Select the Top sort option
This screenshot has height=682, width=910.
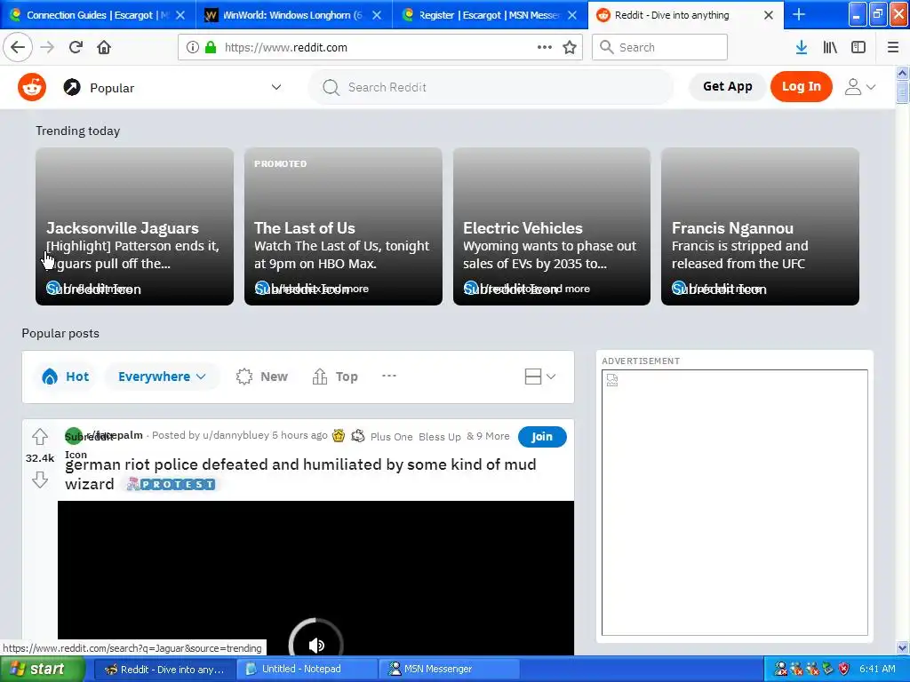(x=335, y=377)
